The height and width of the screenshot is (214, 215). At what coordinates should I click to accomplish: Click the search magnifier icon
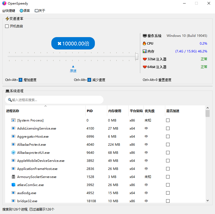pyautogui.click(x=10, y=100)
